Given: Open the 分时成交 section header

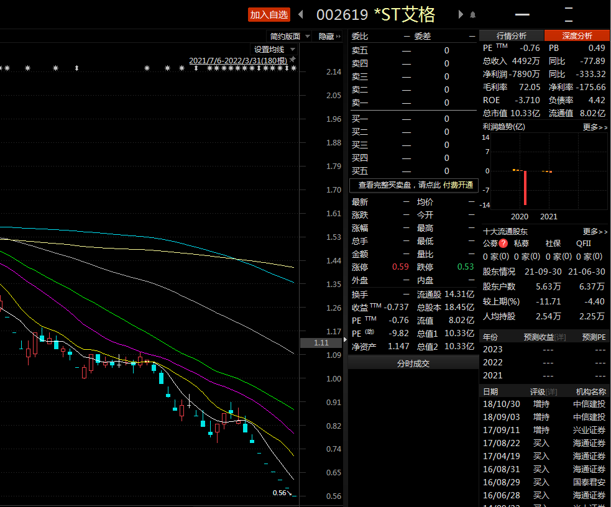Looking at the screenshot, I should coord(413,363).
